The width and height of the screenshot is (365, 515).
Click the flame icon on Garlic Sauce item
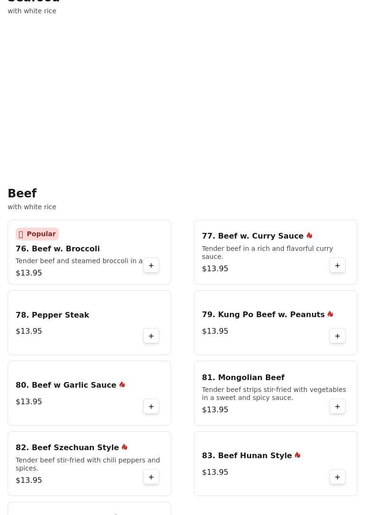tap(122, 385)
